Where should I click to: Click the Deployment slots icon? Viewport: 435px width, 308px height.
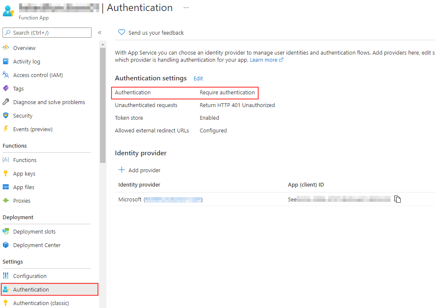click(6, 231)
